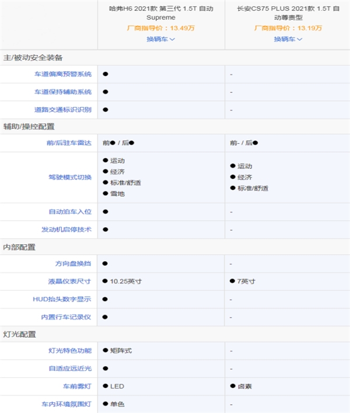Click 发动机启停技术 row label
The width and height of the screenshot is (350, 413).
coord(66,230)
